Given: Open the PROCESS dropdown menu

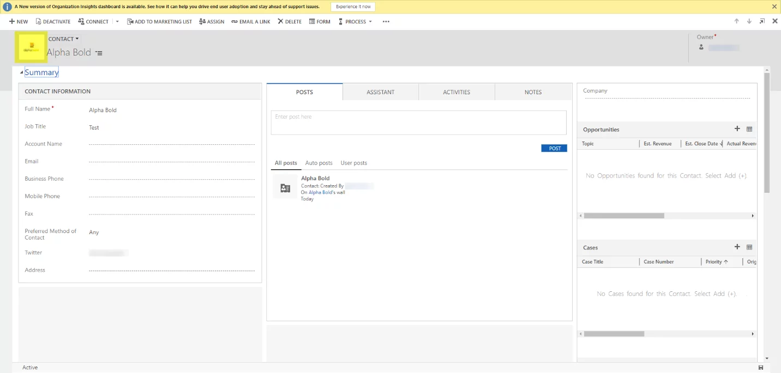Looking at the screenshot, I should pos(355,22).
